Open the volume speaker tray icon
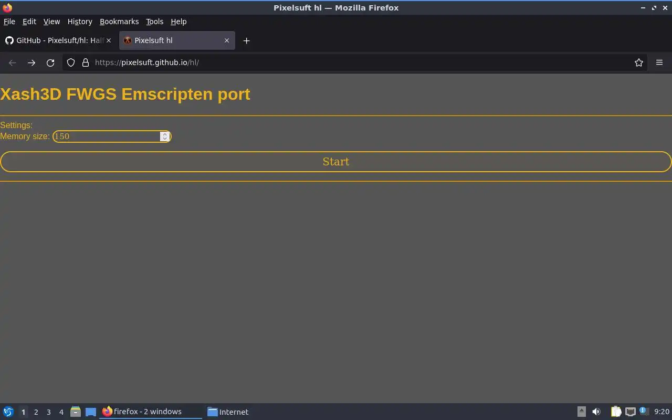672x420 pixels. [596, 412]
